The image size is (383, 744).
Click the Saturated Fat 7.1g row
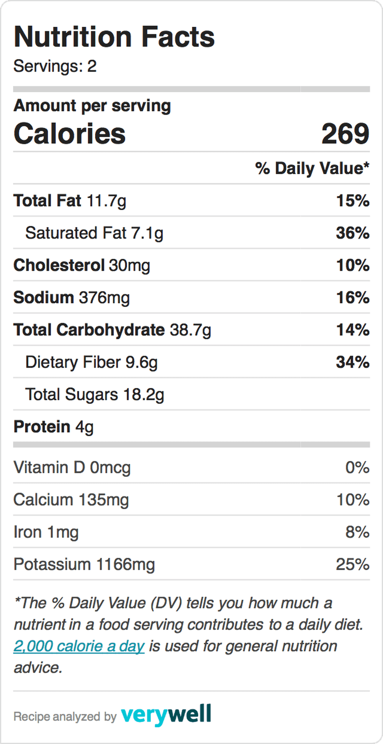[x=191, y=233]
